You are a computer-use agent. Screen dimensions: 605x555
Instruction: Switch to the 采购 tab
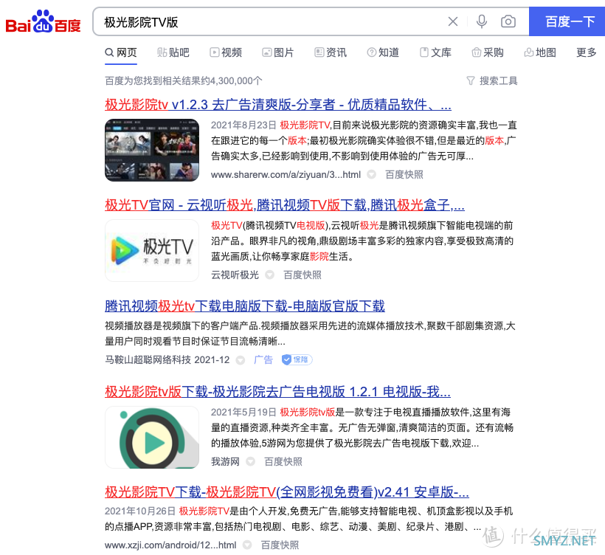[488, 52]
